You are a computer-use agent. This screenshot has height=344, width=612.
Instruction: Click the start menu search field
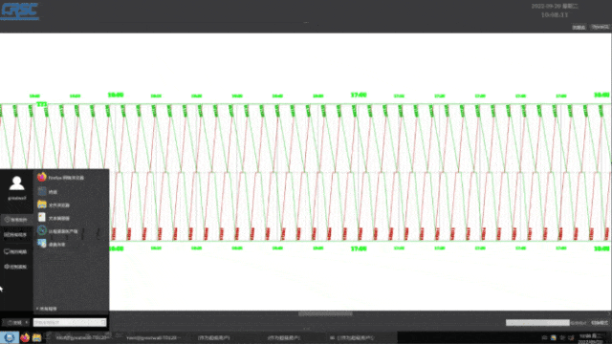pyautogui.click(x=70, y=323)
